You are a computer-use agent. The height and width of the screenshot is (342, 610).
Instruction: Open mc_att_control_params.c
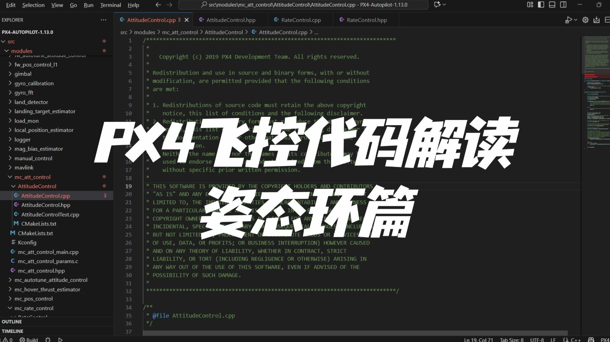click(48, 261)
